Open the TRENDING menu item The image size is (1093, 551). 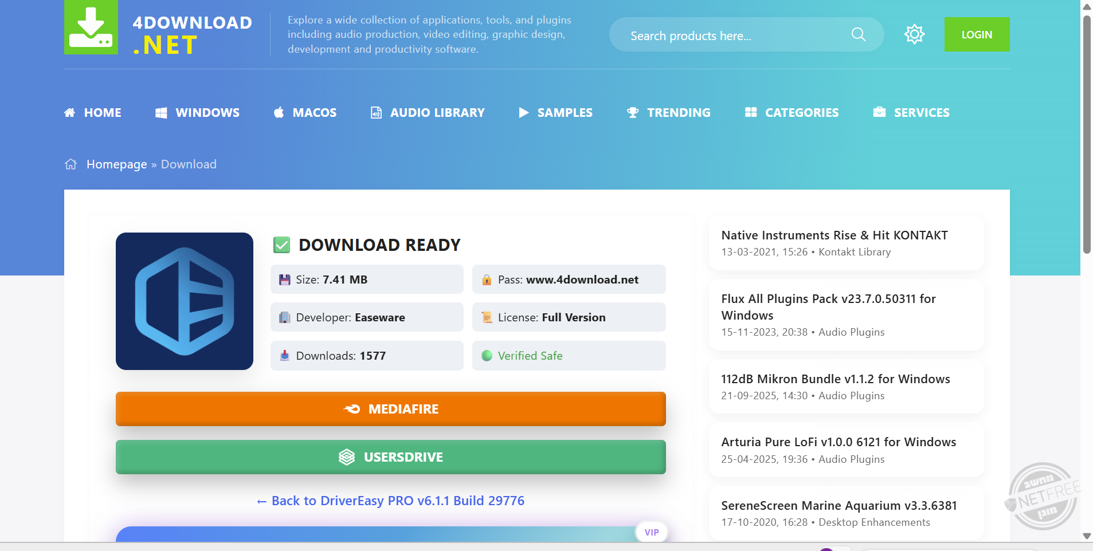[679, 113]
